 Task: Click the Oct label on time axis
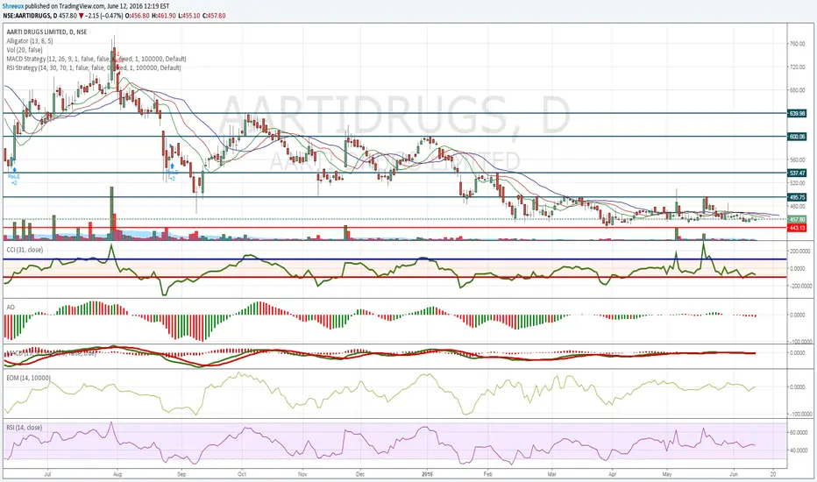[242, 475]
